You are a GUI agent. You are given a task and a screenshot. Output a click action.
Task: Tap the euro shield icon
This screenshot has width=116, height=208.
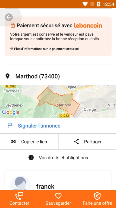pyautogui.click(x=97, y=196)
